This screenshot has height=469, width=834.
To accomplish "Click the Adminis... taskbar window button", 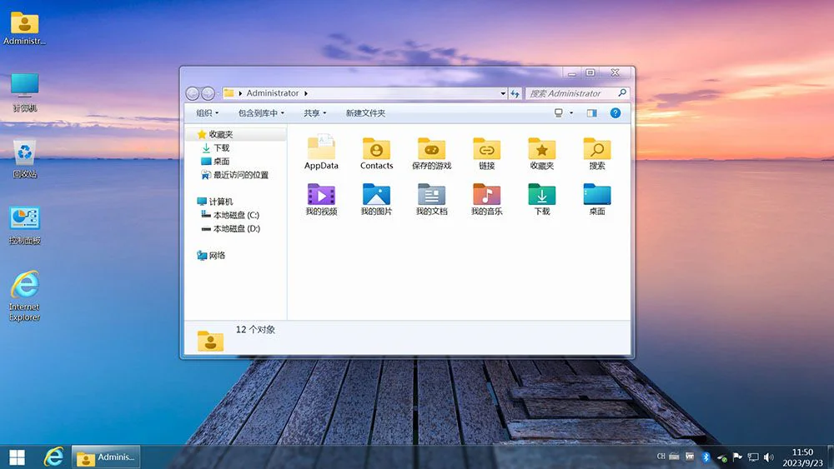I will (106, 457).
